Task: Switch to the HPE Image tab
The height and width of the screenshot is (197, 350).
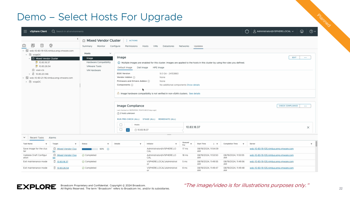Action: (x=158, y=68)
